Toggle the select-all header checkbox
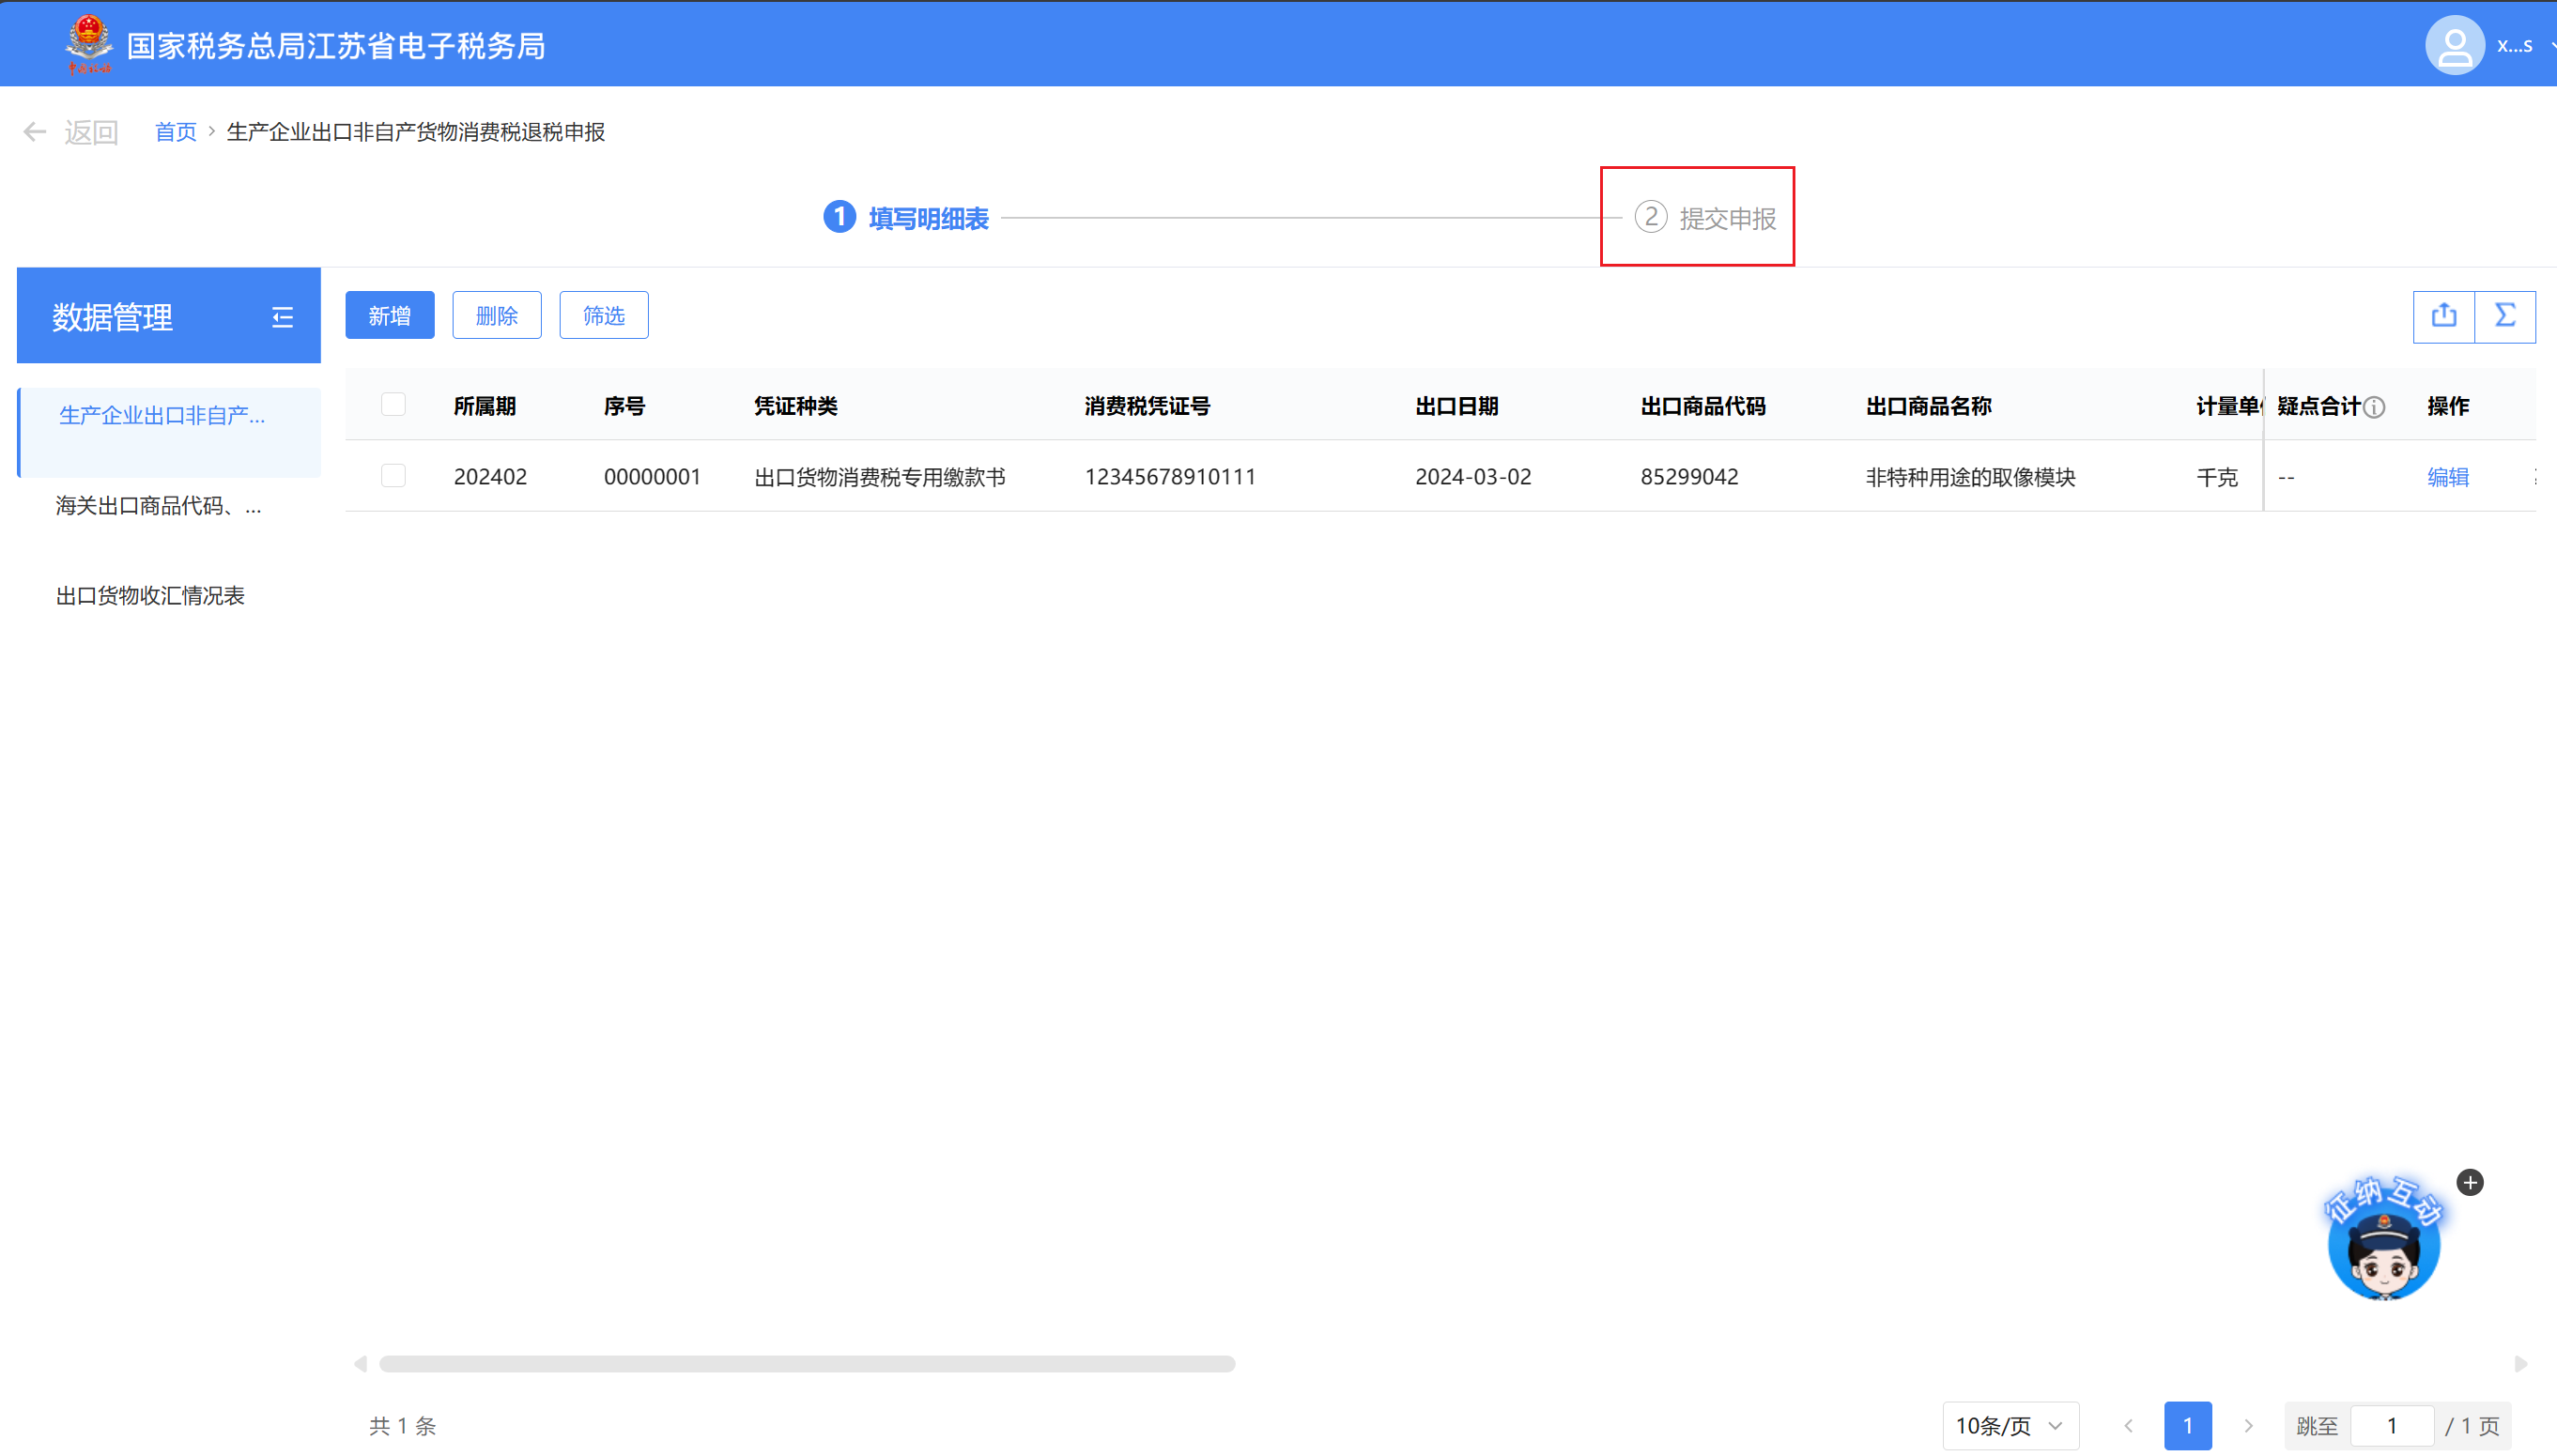2557x1456 pixels. 393,405
